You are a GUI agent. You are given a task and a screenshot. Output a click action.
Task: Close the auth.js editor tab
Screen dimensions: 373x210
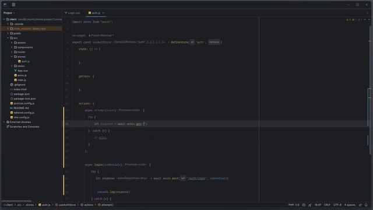point(103,13)
